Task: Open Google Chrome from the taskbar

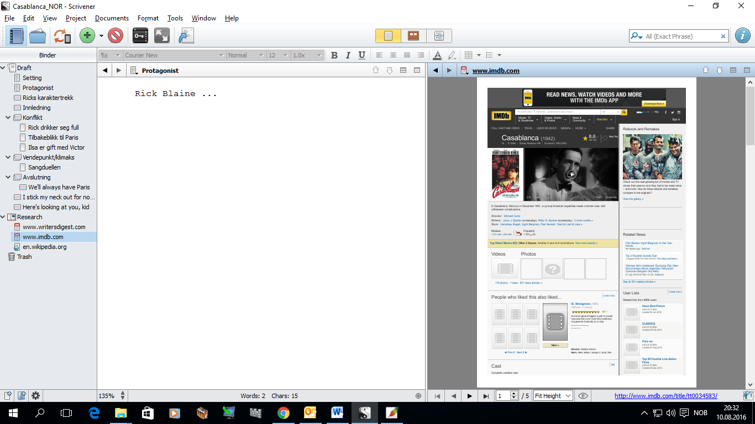Action: pyautogui.click(x=284, y=413)
